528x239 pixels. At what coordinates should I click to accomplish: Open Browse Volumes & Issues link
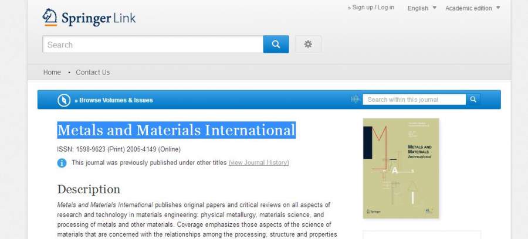114,100
